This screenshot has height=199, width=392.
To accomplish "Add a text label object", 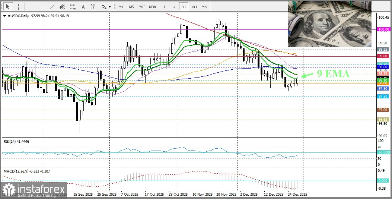I will pos(93,7).
